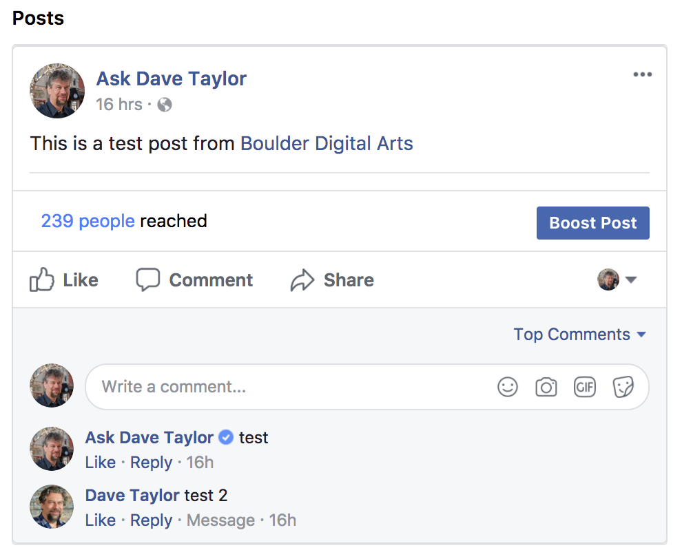Image resolution: width=682 pixels, height=550 pixels.
Task: Click the blue verified badge in comments
Action: pyautogui.click(x=226, y=437)
